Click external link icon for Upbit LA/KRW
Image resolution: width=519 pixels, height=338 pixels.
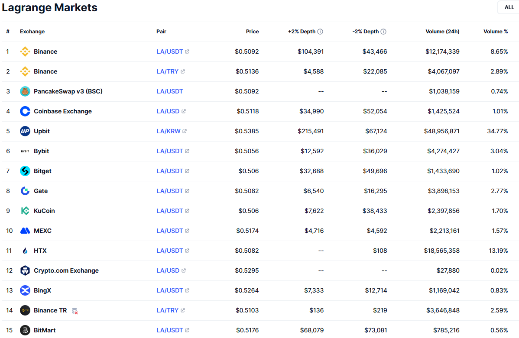[x=185, y=131]
